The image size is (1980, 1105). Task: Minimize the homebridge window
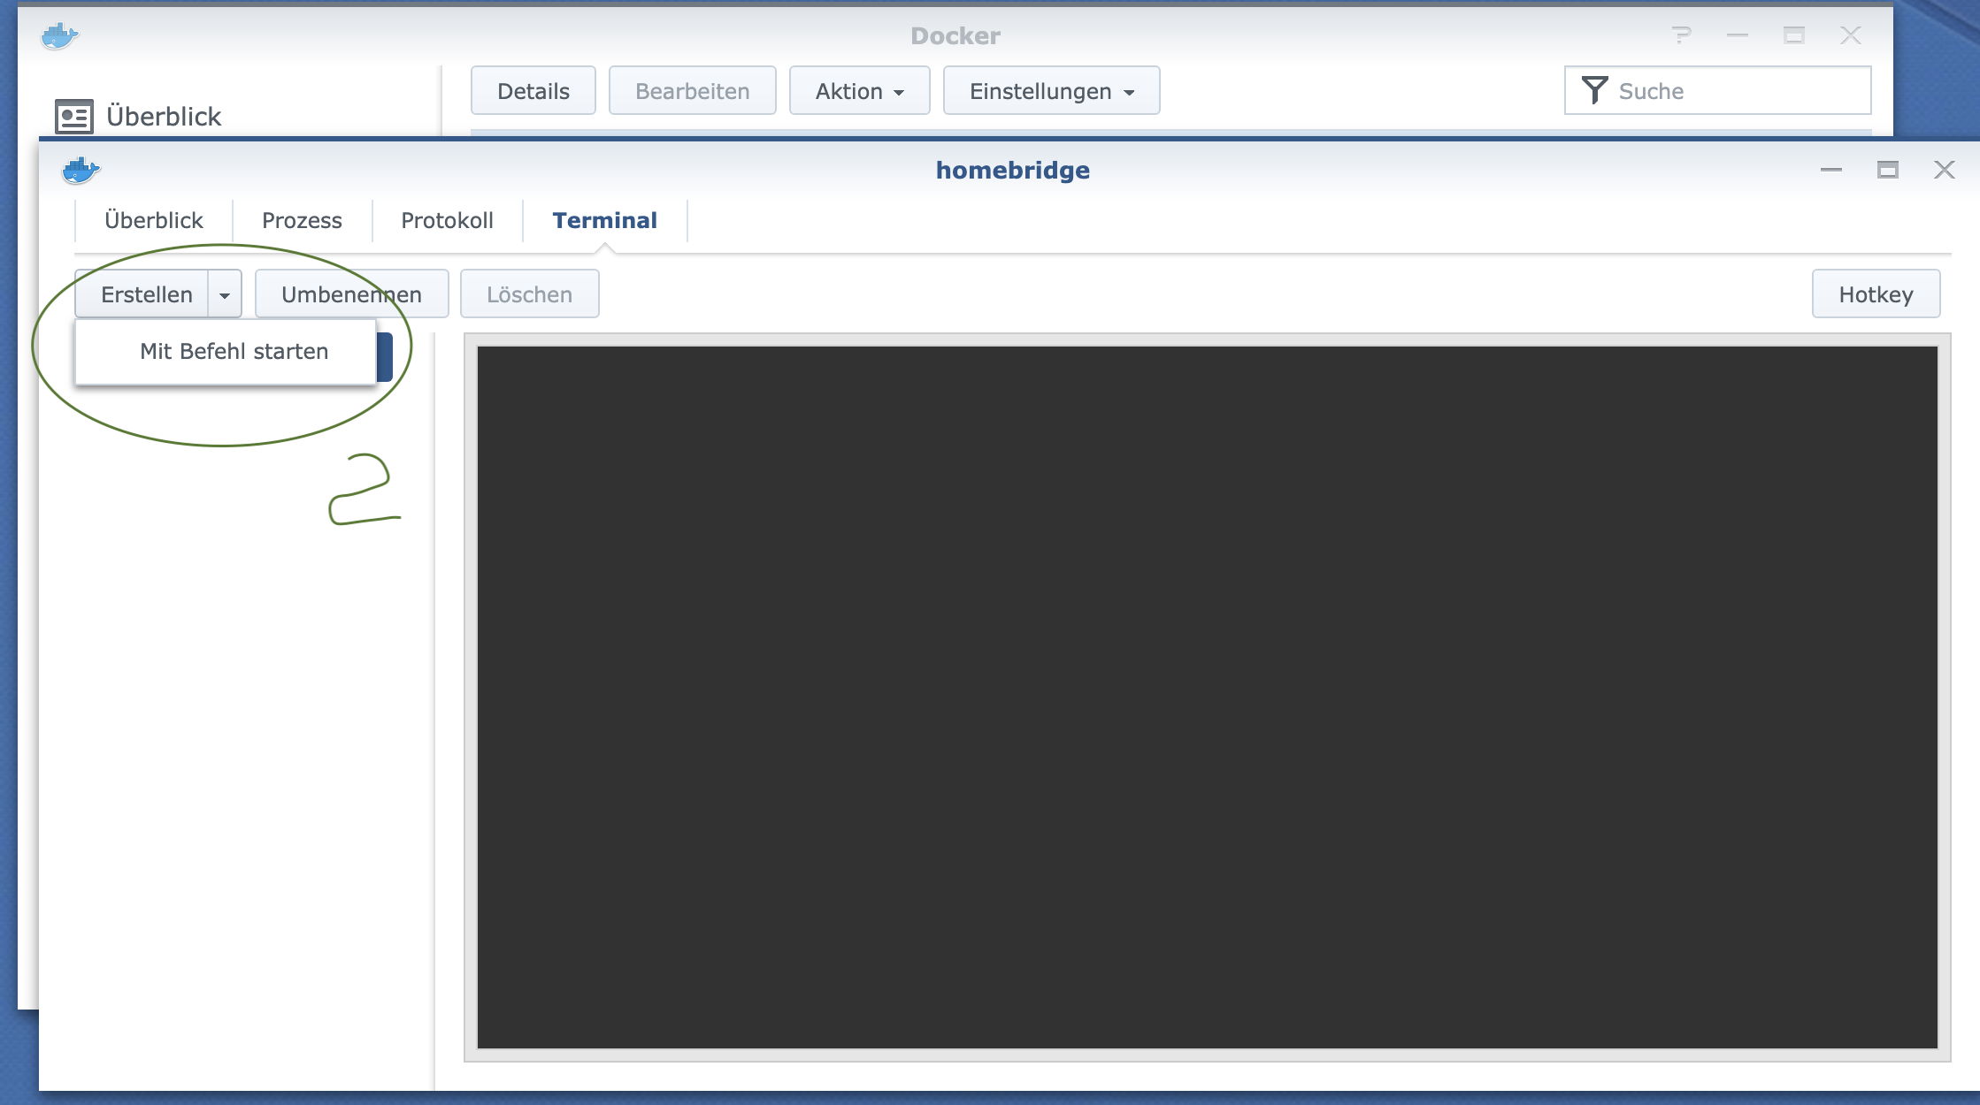pyautogui.click(x=1830, y=170)
